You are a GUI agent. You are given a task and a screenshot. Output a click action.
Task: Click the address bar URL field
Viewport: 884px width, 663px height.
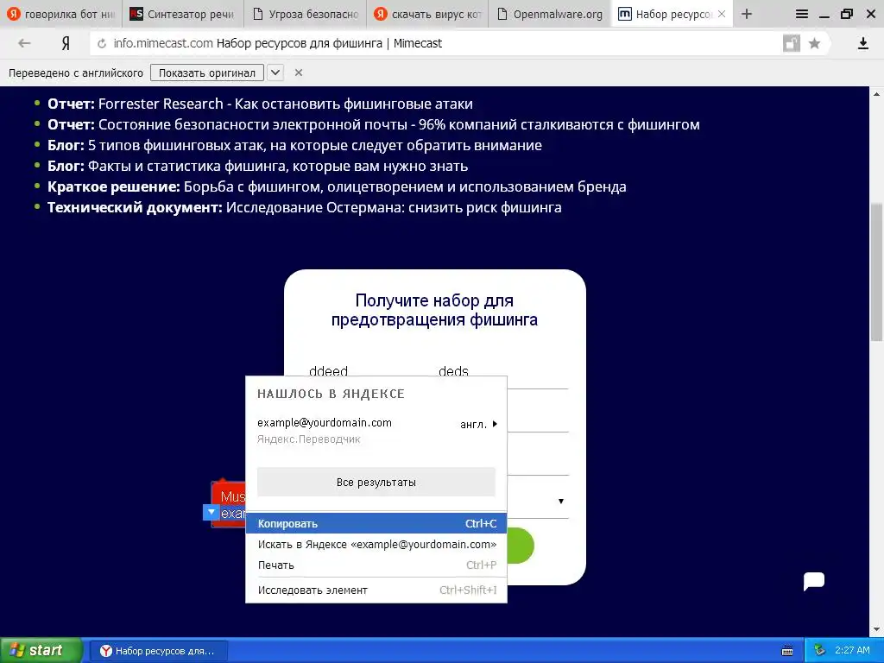click(434, 43)
